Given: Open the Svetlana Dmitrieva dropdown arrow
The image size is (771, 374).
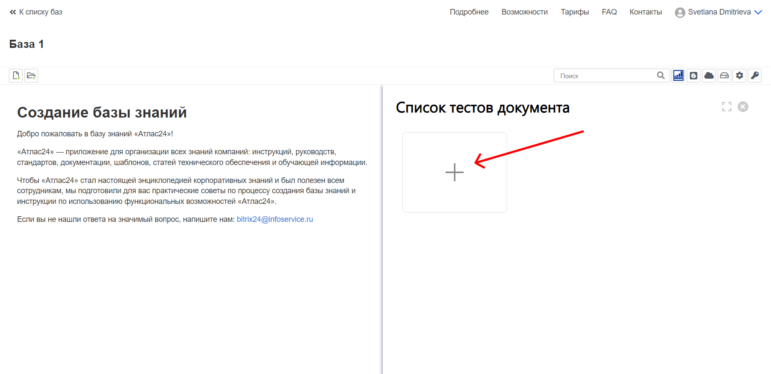Looking at the screenshot, I should click(x=758, y=12).
